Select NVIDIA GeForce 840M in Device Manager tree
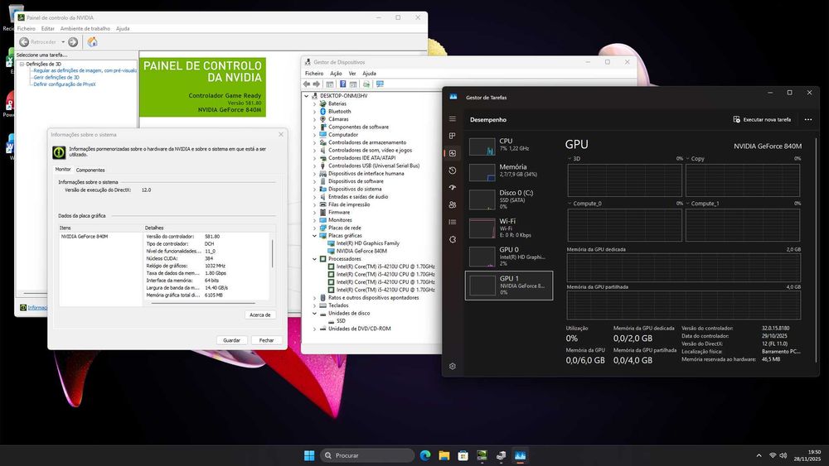Image resolution: width=829 pixels, height=466 pixels. coord(361,251)
